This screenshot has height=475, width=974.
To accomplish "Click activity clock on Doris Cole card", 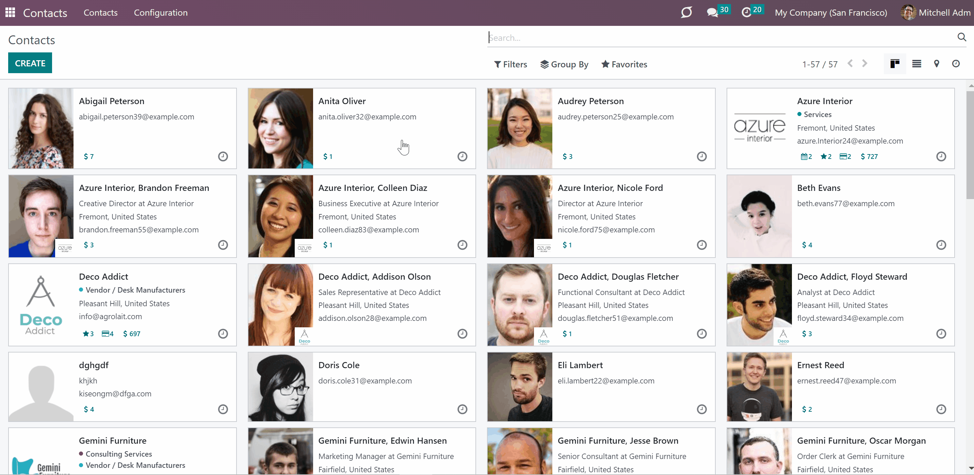I will coord(462,409).
